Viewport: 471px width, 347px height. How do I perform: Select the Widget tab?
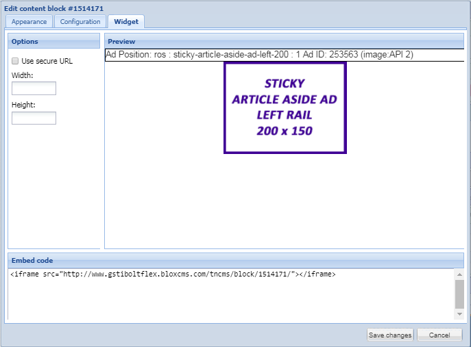pyautogui.click(x=126, y=22)
